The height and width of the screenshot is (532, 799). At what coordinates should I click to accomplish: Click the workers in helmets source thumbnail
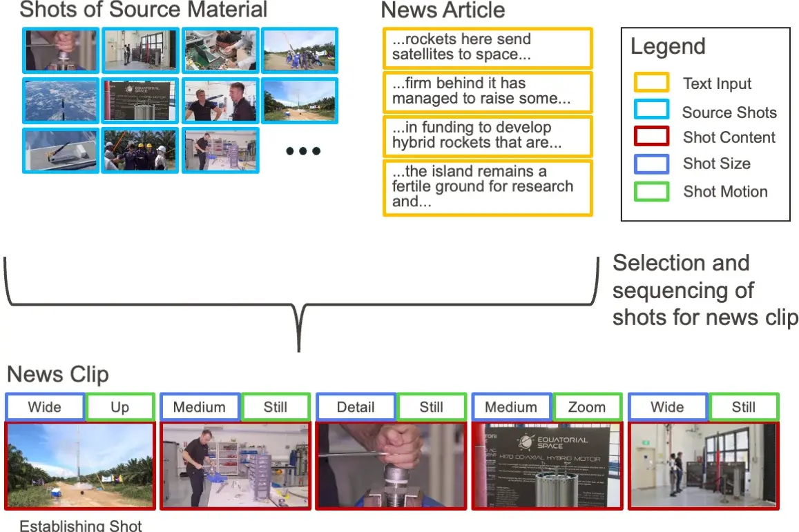(x=141, y=149)
